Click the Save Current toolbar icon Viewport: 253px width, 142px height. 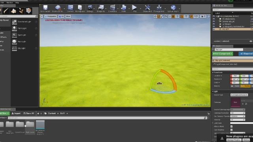pyautogui.click(x=45, y=9)
